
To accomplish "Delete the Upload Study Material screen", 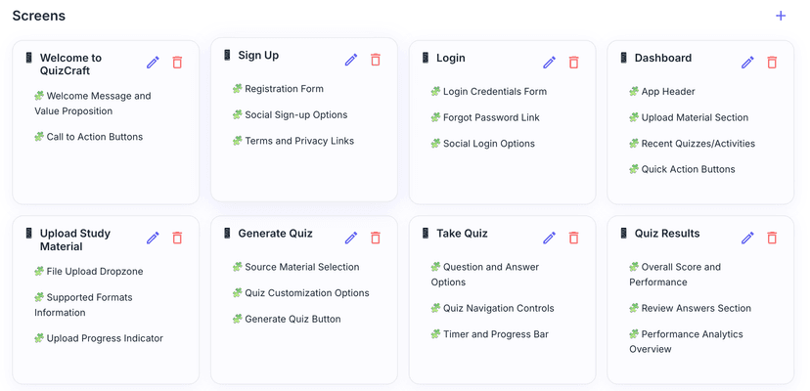I will (177, 238).
